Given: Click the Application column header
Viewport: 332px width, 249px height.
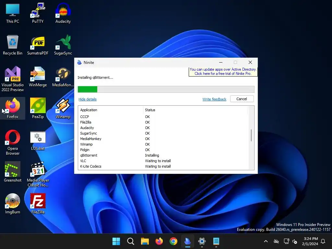Looking at the screenshot, I should coord(111,110).
